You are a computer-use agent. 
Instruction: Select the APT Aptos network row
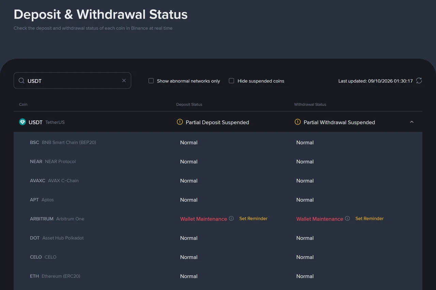(x=218, y=200)
